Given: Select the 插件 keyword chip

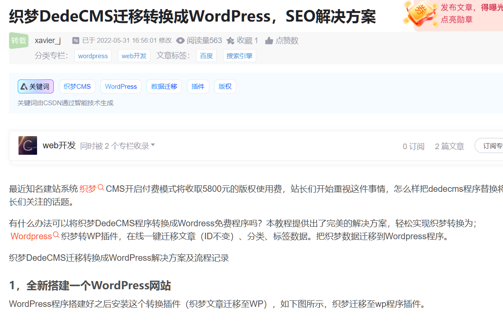Looking at the screenshot, I should point(198,86).
